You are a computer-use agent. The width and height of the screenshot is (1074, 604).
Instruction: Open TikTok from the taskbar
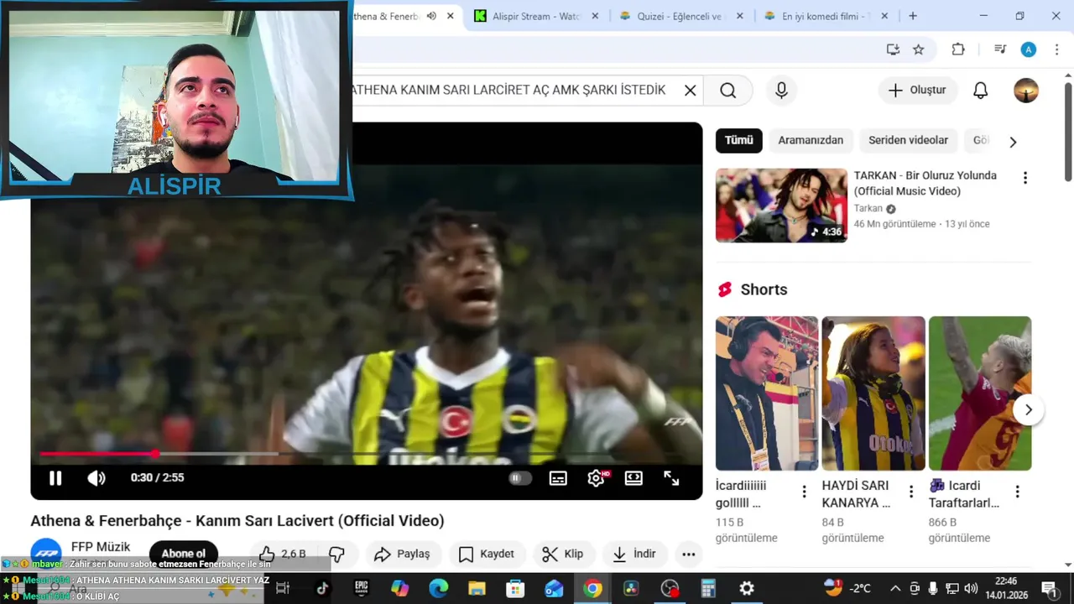pyautogui.click(x=322, y=589)
